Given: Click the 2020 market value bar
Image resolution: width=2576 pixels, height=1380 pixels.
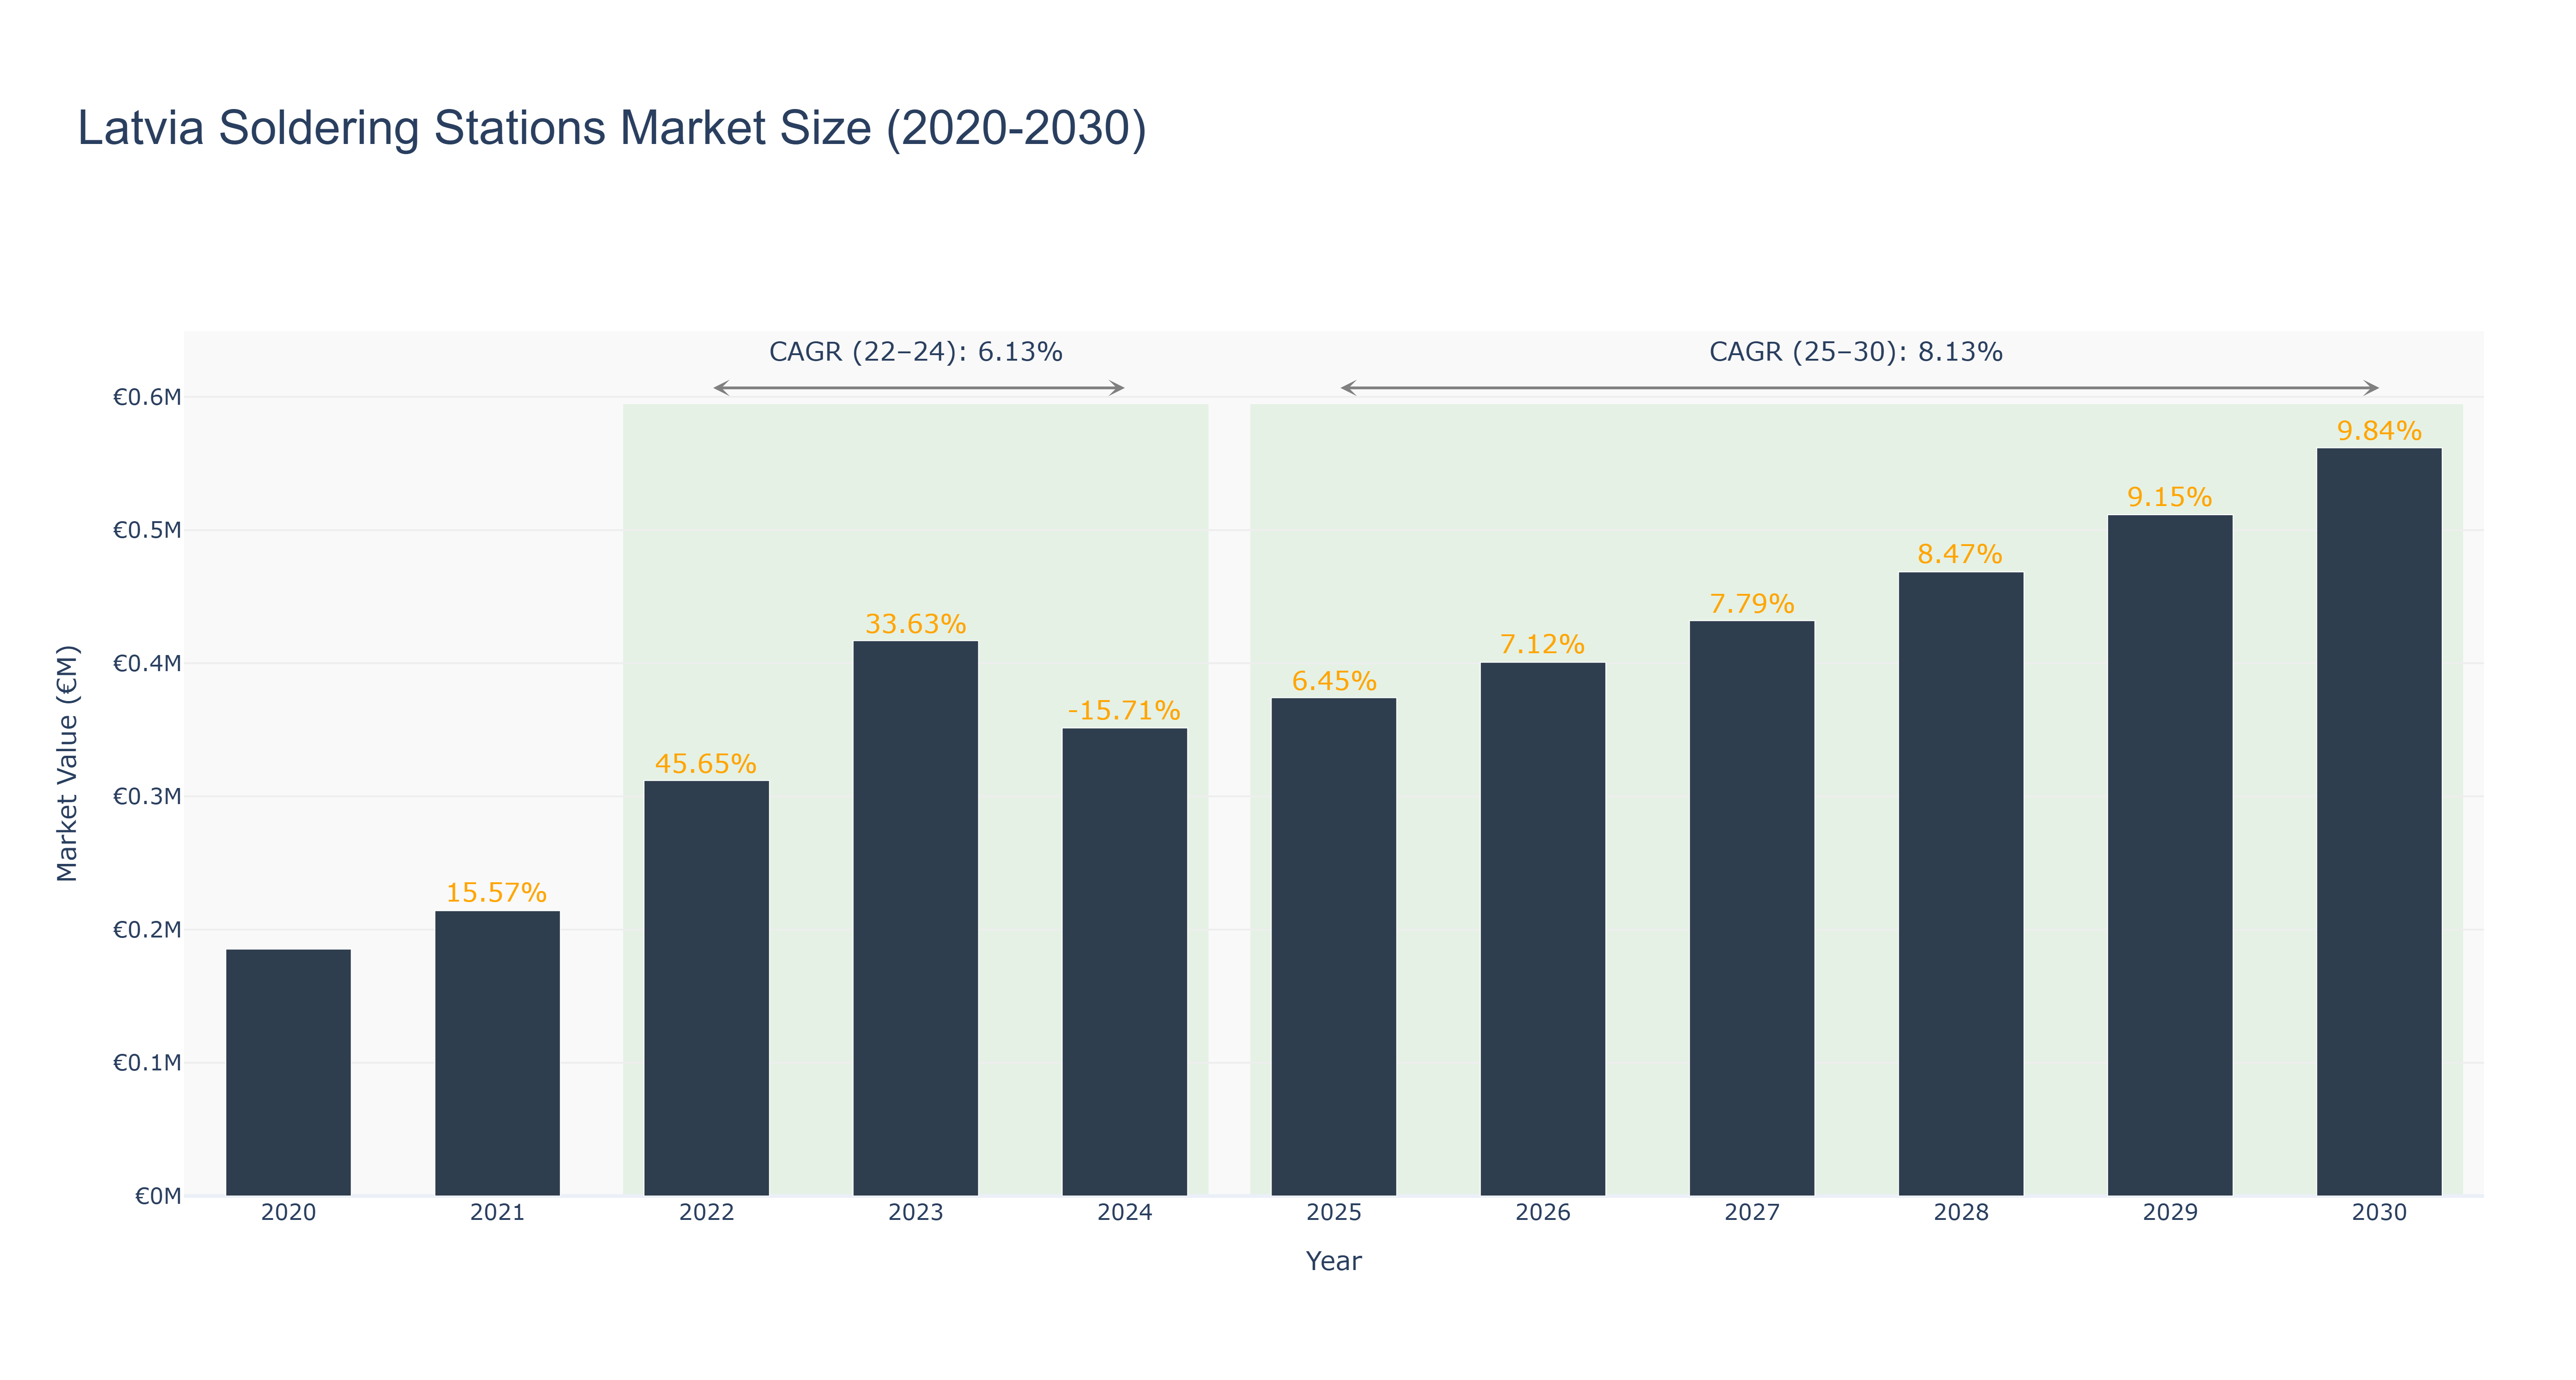Looking at the screenshot, I should click(x=288, y=1072).
